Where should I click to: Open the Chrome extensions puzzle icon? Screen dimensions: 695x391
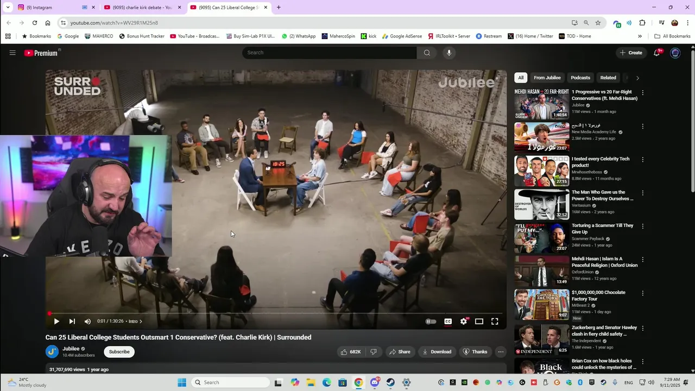(642, 23)
